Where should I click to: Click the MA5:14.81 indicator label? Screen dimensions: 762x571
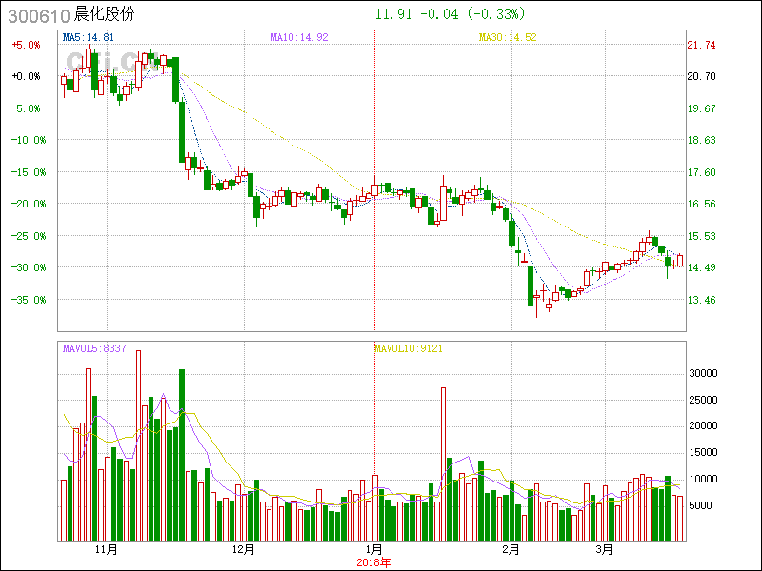[89, 37]
